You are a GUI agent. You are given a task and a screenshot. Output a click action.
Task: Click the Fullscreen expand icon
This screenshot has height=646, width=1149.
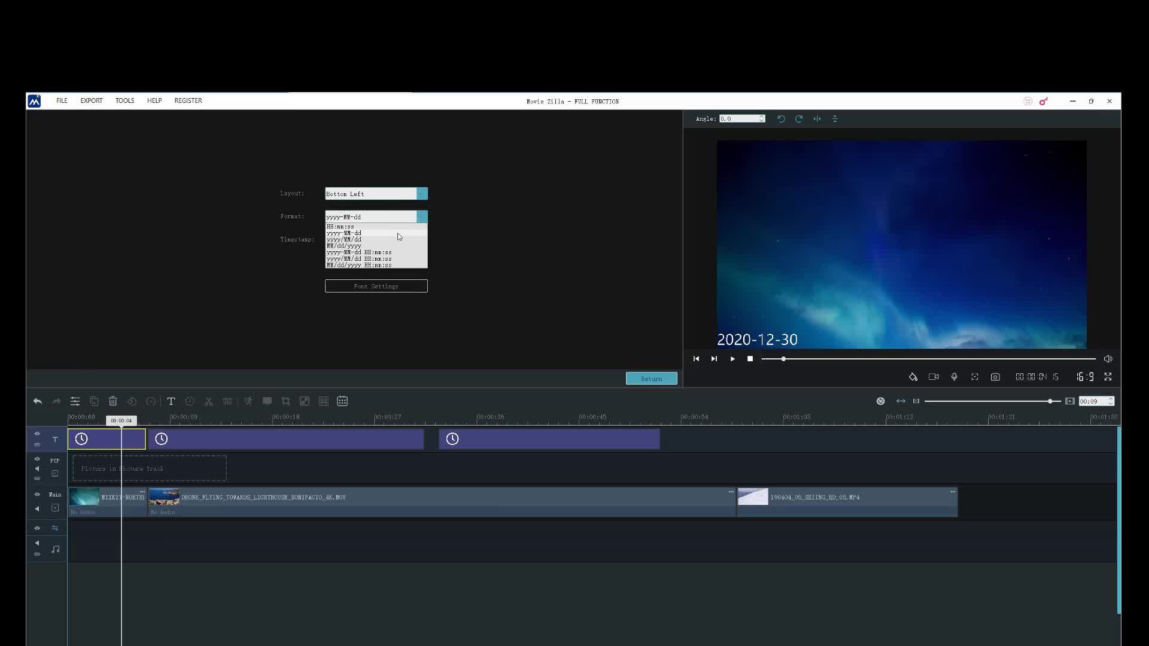[1109, 377]
